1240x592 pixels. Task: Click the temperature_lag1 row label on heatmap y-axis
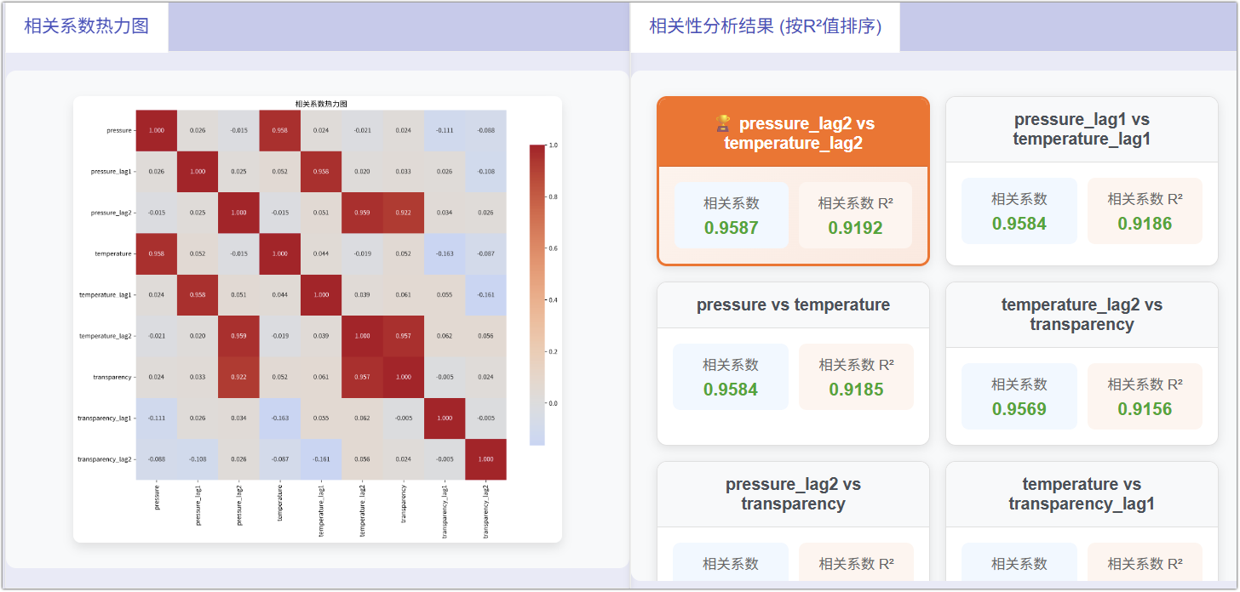pyautogui.click(x=106, y=294)
